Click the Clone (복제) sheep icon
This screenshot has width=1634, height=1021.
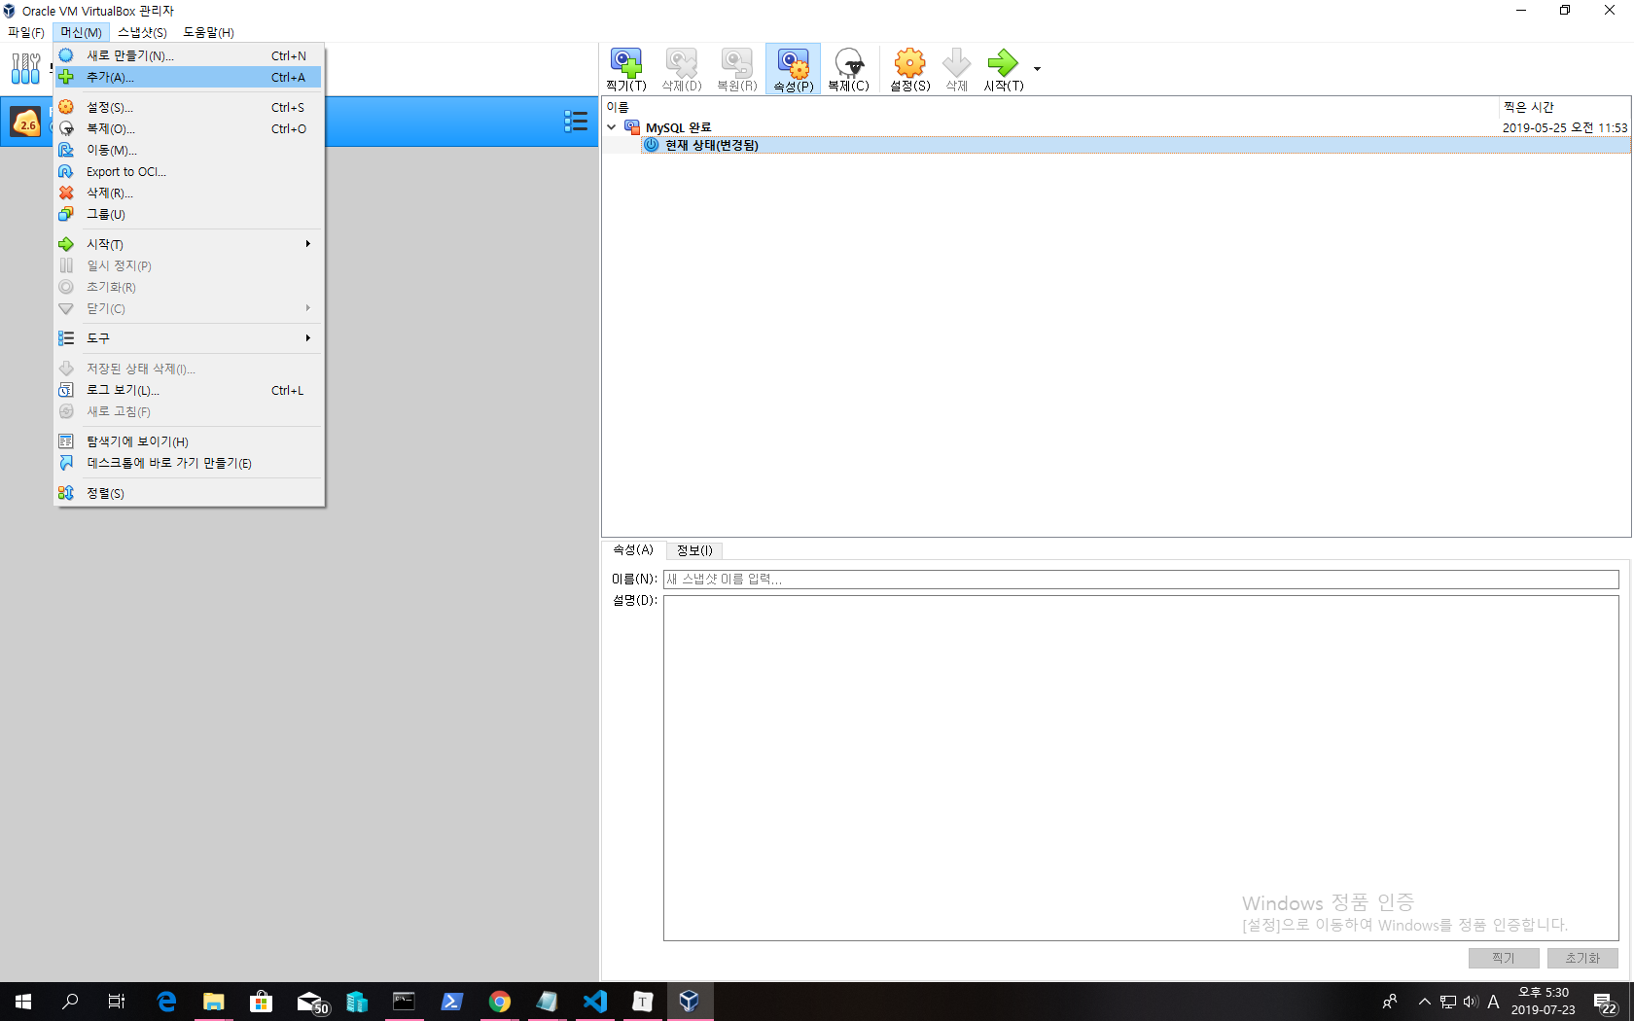point(848,69)
